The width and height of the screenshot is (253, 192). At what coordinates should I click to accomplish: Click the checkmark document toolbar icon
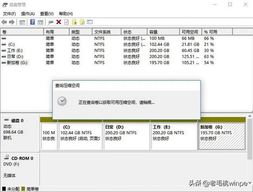[x=66, y=22]
